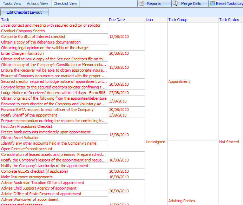Sort by the Task Group column header
The image size is (243, 205).
coord(178,20)
